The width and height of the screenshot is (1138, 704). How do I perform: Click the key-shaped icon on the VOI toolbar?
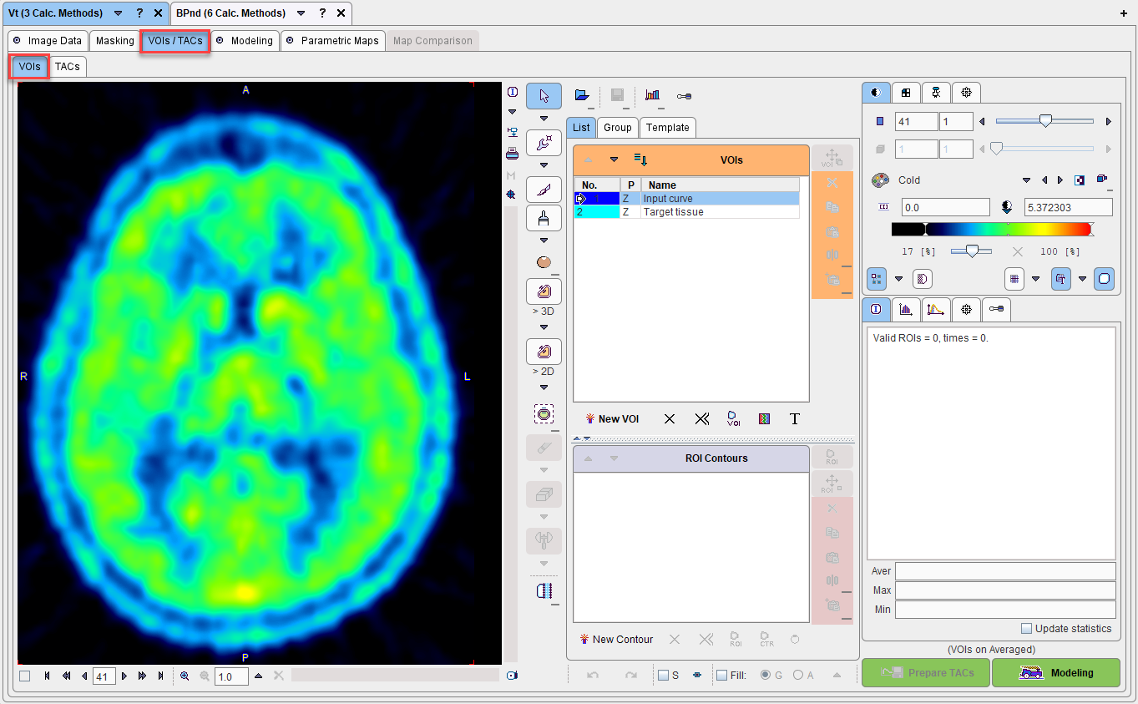point(684,96)
